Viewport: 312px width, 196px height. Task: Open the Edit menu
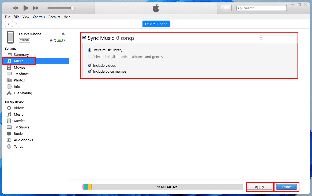pos(16,17)
